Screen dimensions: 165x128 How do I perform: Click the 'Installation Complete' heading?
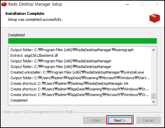[25, 14]
